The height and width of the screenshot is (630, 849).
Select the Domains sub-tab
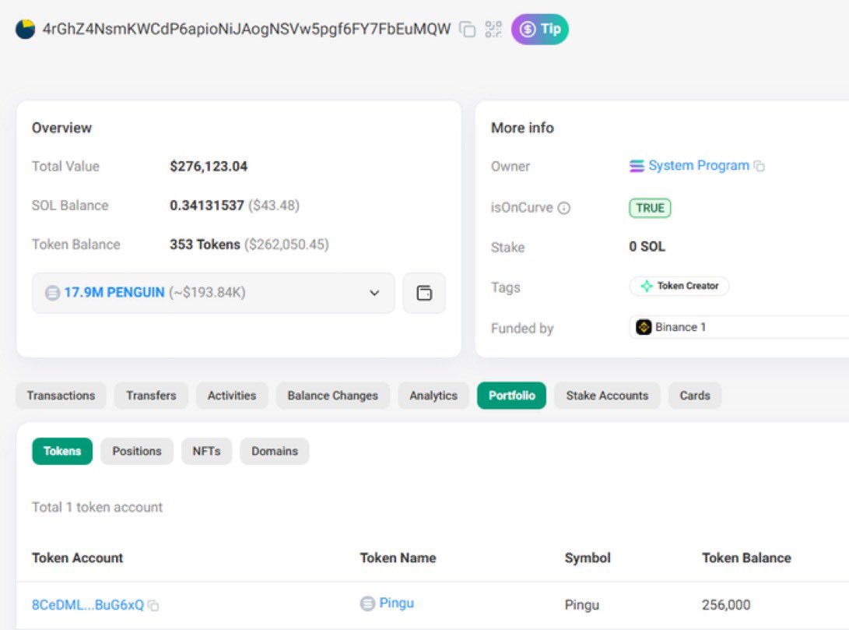point(275,451)
